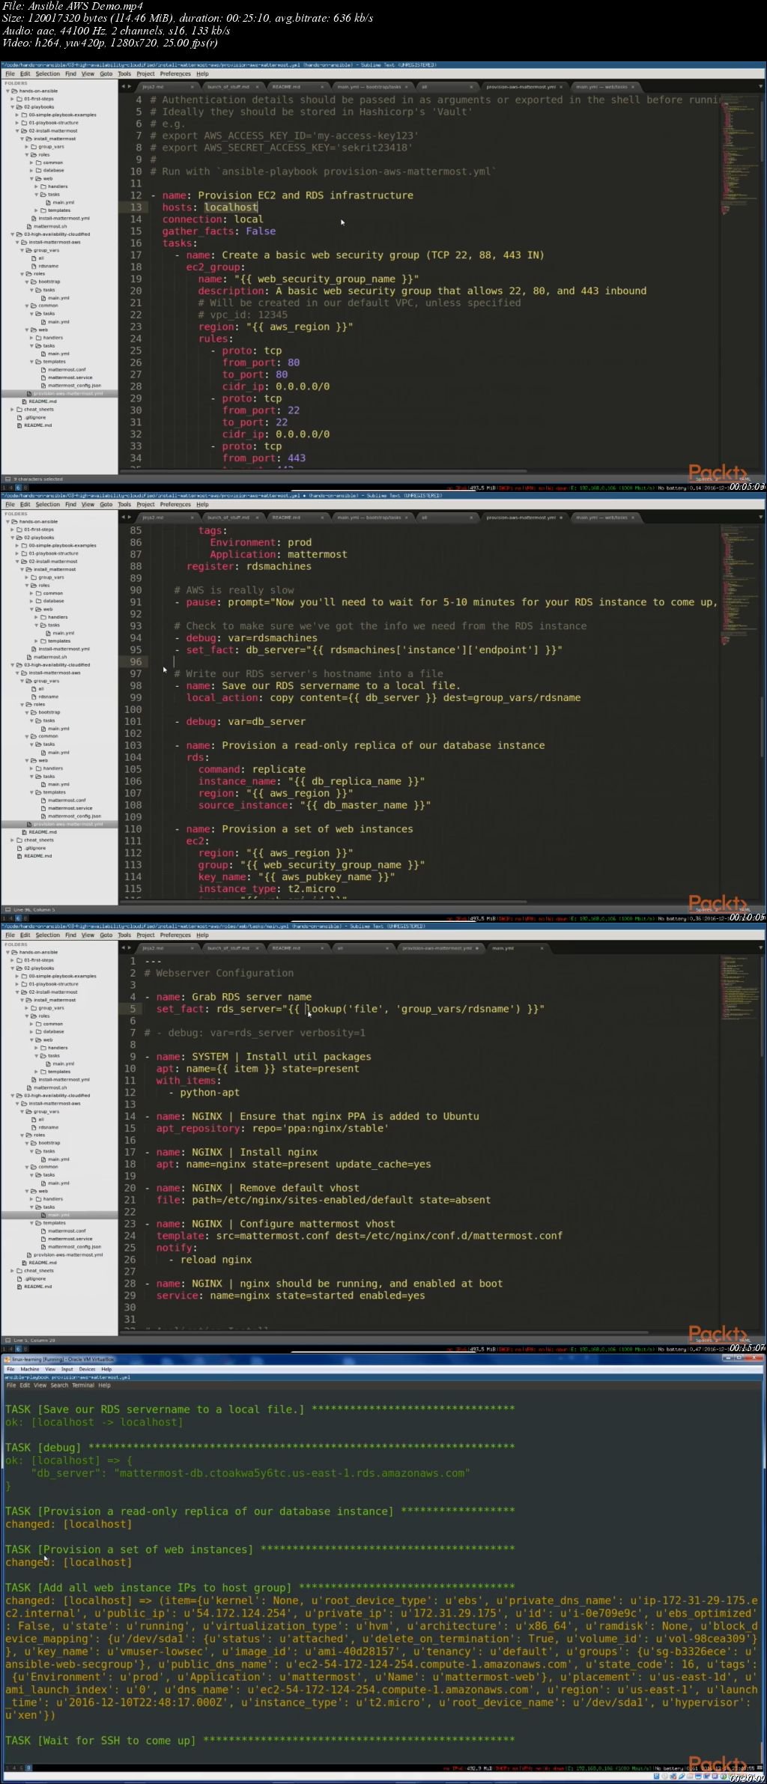Collapse 02-playbooks folder in top frame
This screenshot has width=767, height=1784.
pos(13,107)
